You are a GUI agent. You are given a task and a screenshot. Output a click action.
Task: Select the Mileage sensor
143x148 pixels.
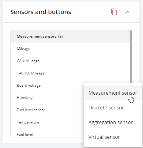tap(70, 49)
